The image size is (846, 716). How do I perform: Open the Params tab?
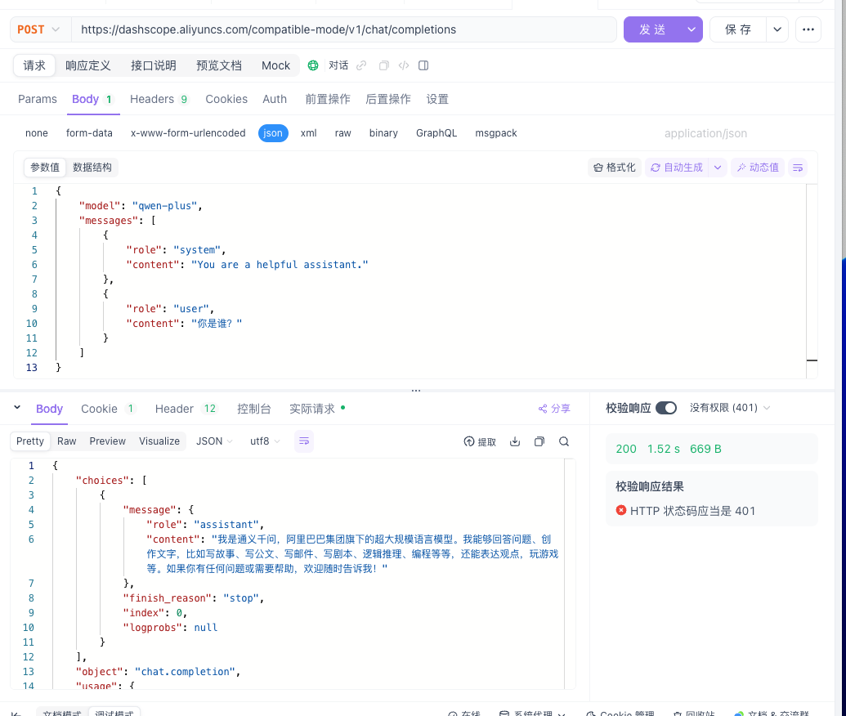click(x=38, y=99)
